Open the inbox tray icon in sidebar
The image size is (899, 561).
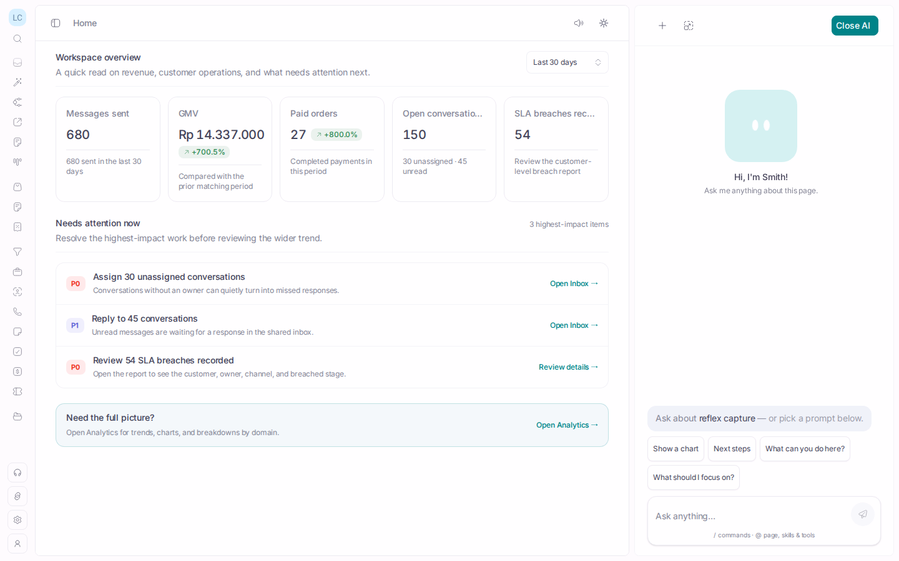(x=17, y=62)
